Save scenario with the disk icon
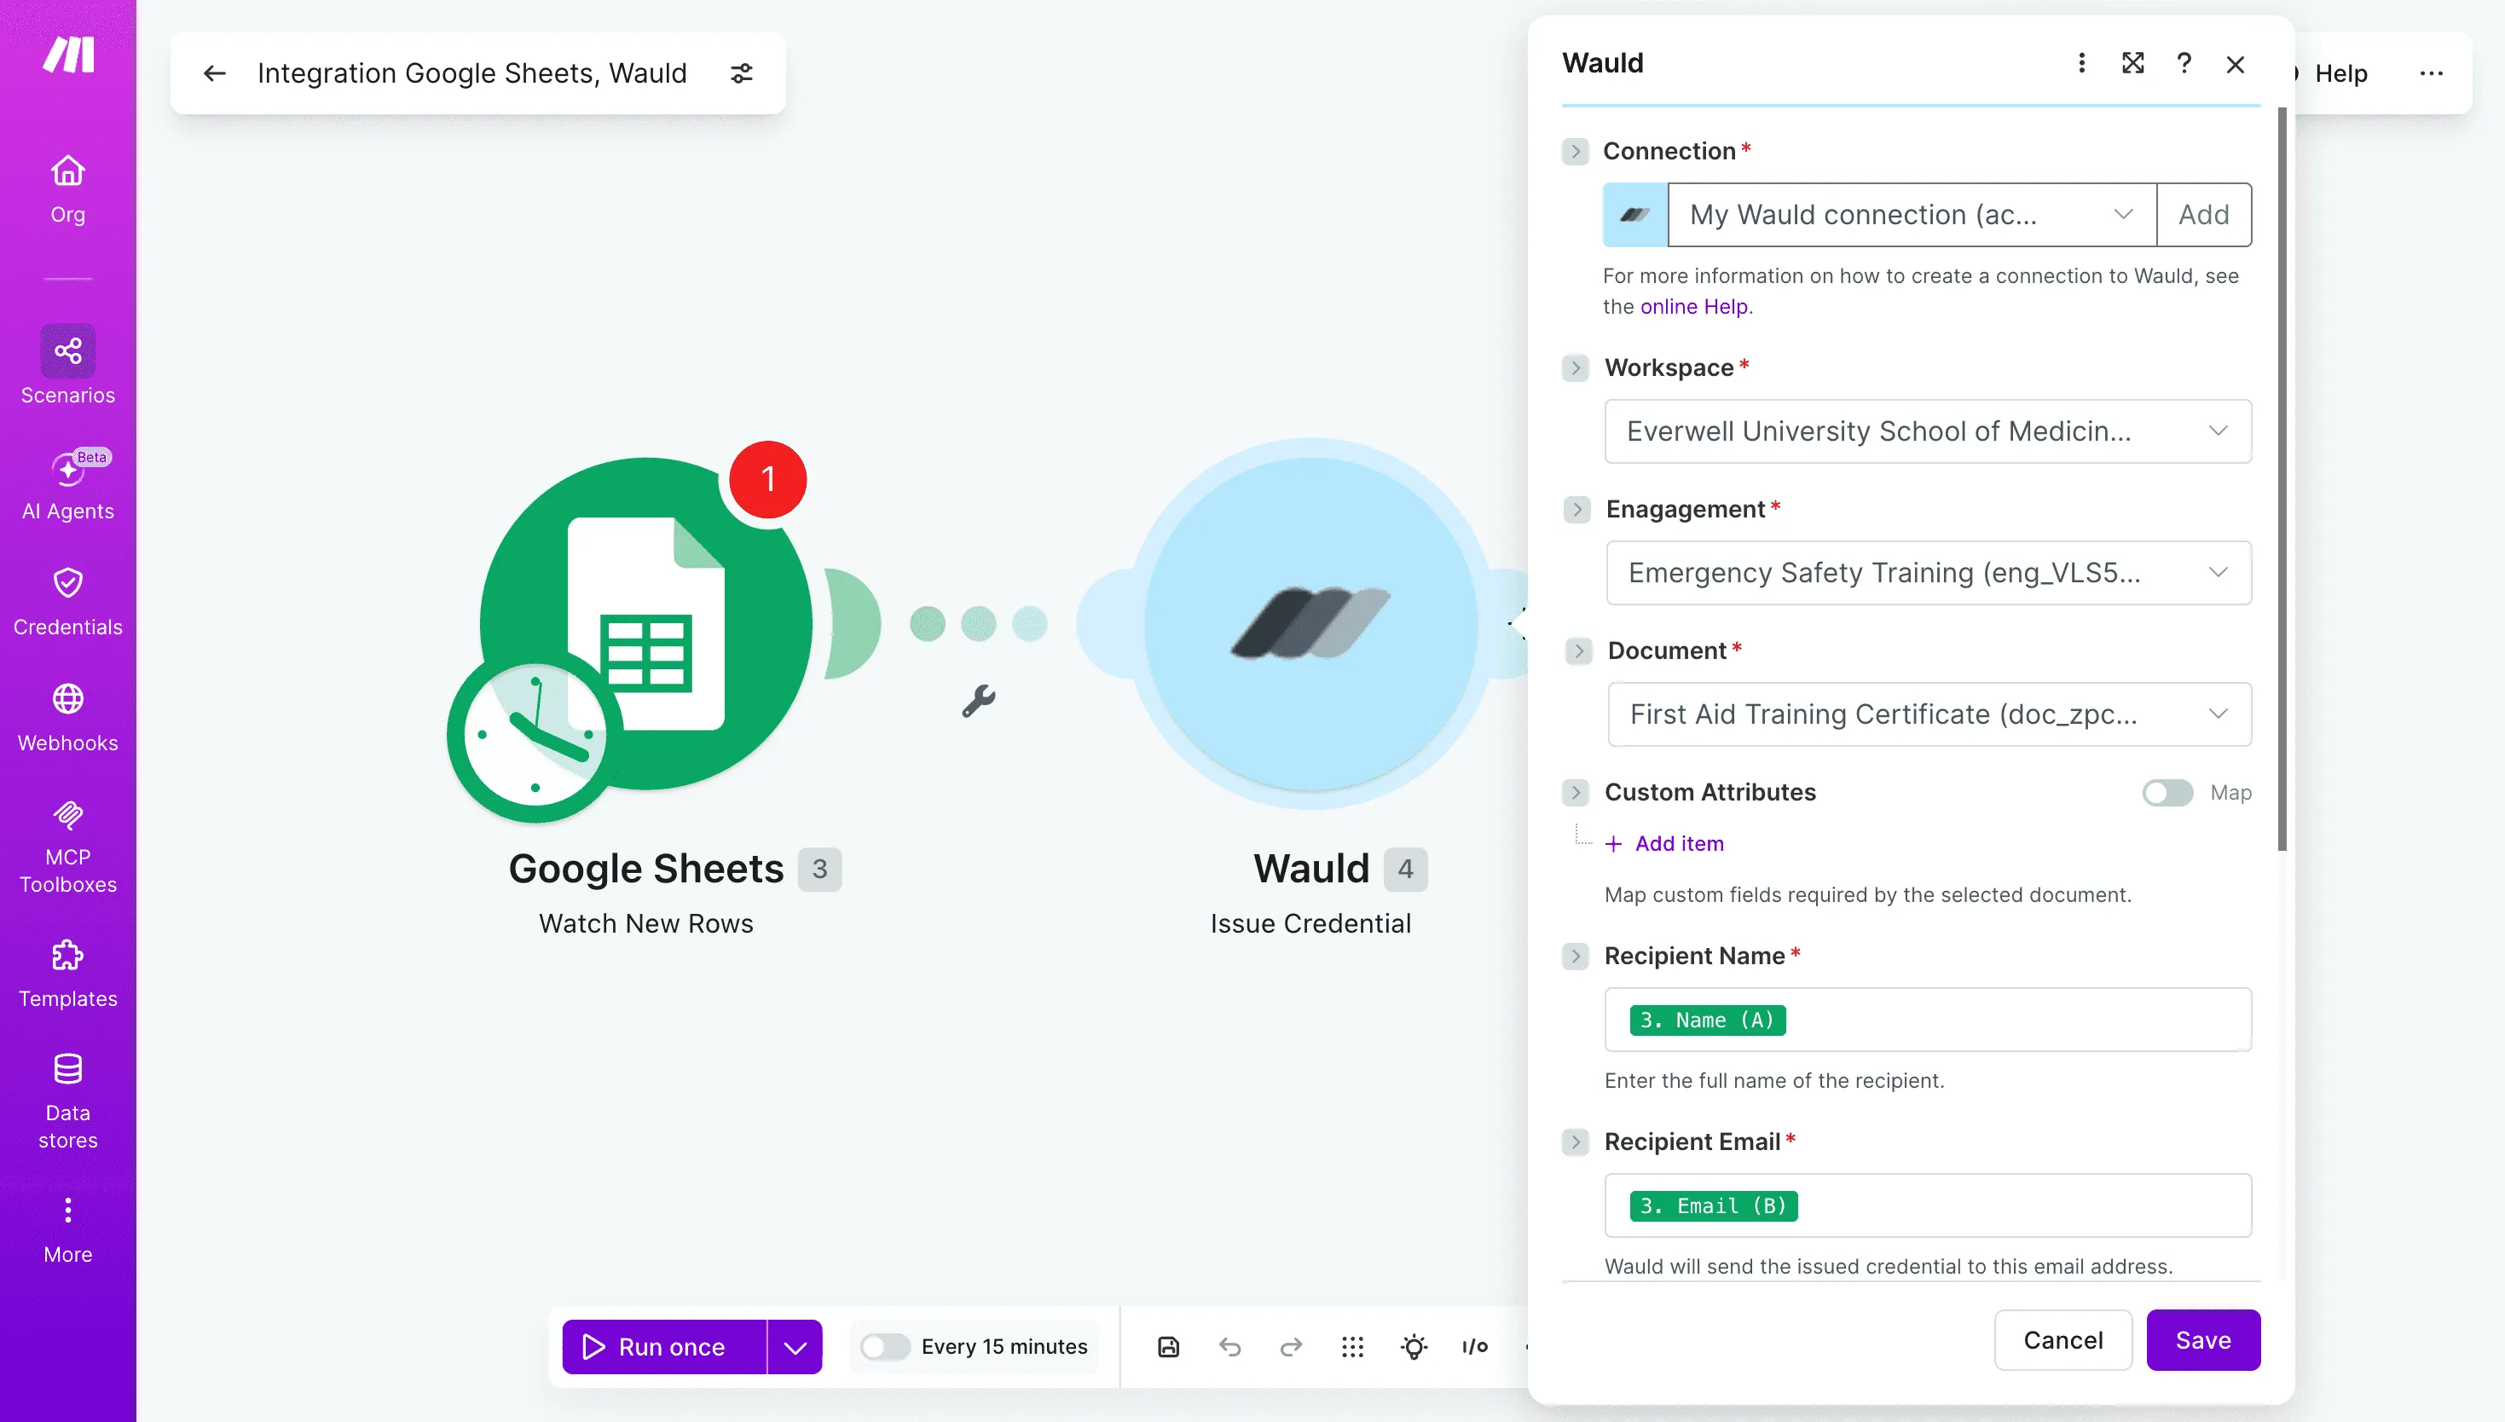Image resolution: width=2505 pixels, height=1422 pixels. click(x=1168, y=1347)
